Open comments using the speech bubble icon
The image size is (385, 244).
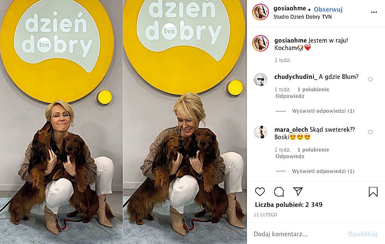(x=279, y=192)
